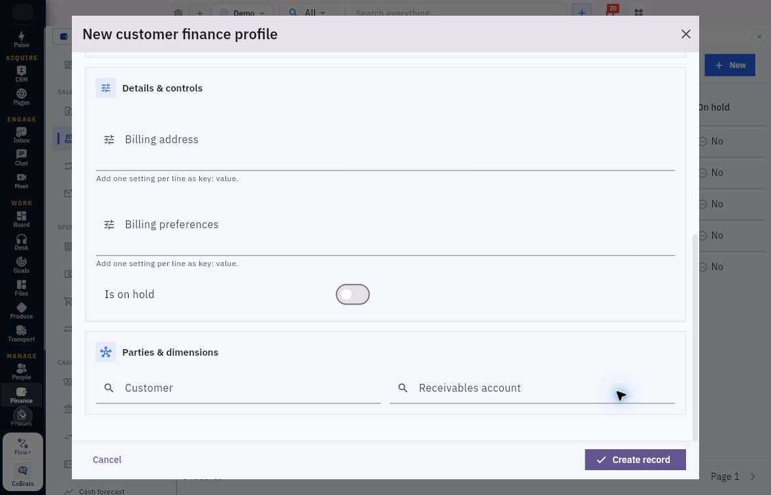
Task: Click the Details & controls heading
Action: 162,88
